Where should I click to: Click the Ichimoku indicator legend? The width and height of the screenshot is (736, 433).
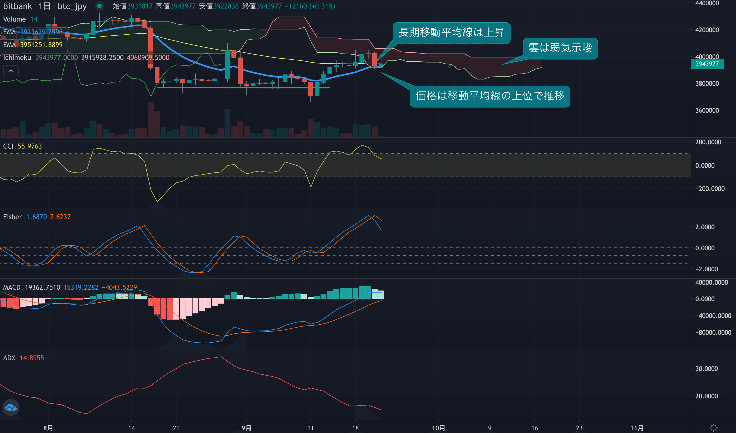(17, 58)
